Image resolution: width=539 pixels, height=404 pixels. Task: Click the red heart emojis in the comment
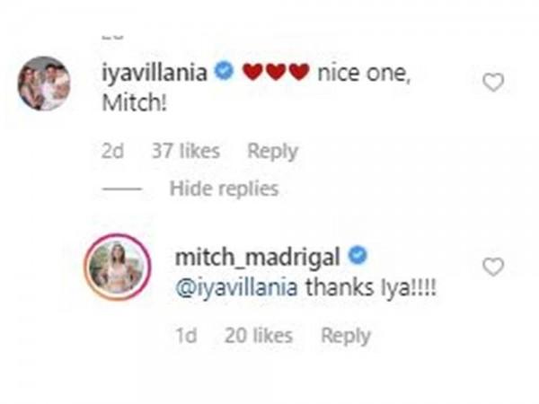(276, 72)
